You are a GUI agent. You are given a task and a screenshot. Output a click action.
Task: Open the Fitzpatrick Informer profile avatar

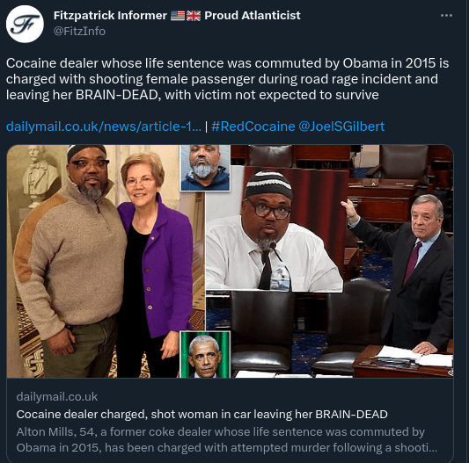(25, 24)
